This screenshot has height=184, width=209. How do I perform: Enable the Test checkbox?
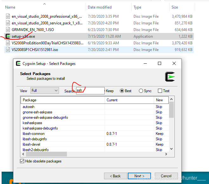coord(160,91)
